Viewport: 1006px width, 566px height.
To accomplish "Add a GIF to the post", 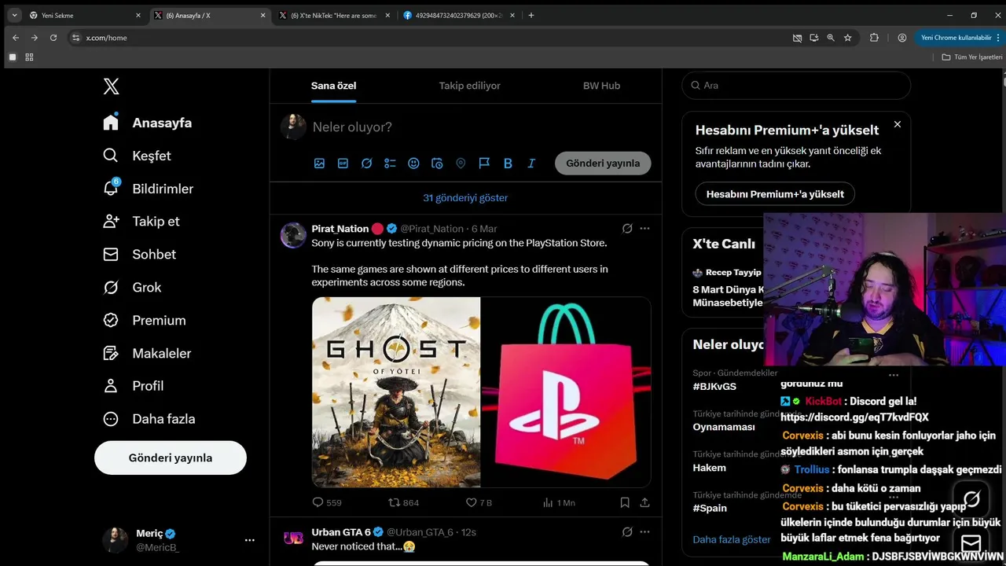I will pyautogui.click(x=343, y=164).
